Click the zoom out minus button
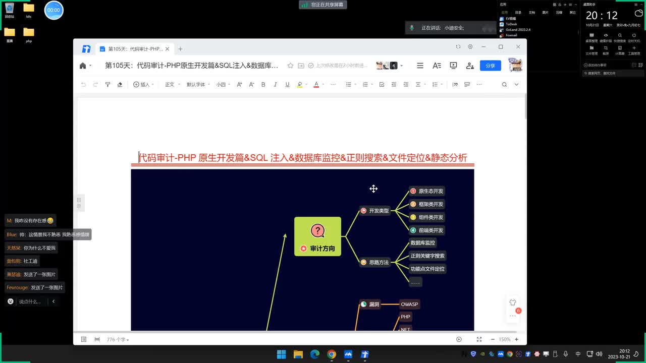Image resolution: width=646 pixels, height=363 pixels. tap(493, 339)
